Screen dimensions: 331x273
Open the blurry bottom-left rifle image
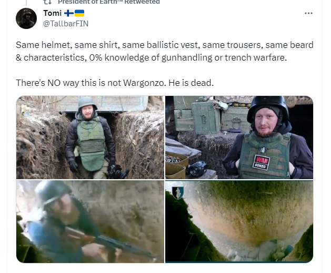click(90, 221)
